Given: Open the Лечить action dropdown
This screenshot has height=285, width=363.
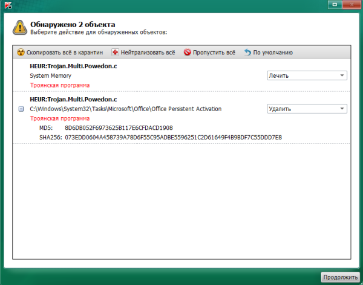Looking at the screenshot, I should pyautogui.click(x=307, y=75).
